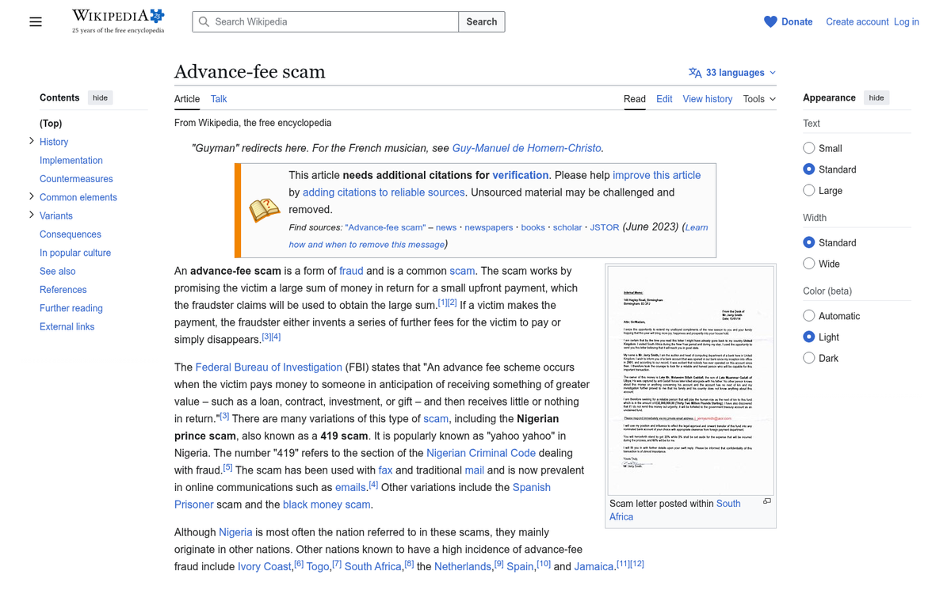Image resolution: width=951 pixels, height=594 pixels.
Task: Select the Wide width option
Action: pos(809,264)
